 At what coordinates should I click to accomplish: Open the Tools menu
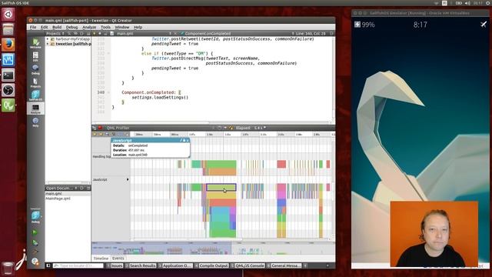tap(105, 28)
